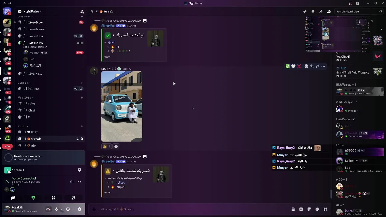Add green checkmark quick reaction
The height and width of the screenshot is (217, 386).
tap(288, 66)
